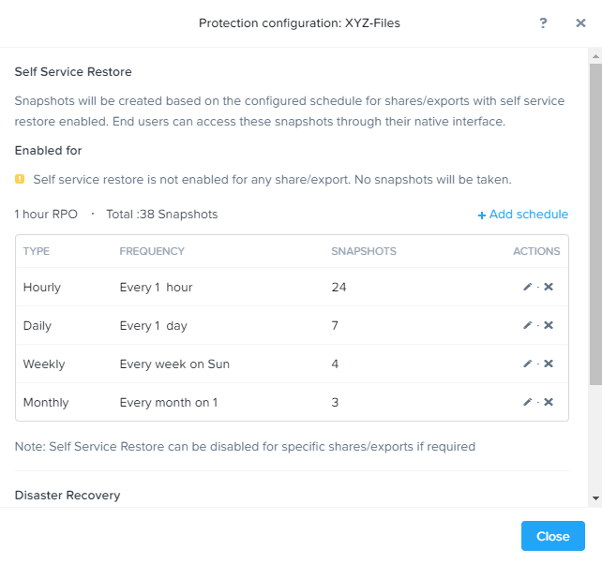This screenshot has height=564, width=602.
Task: Delete the Hourly schedule row
Action: (549, 287)
